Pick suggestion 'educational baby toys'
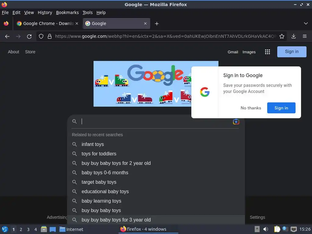This screenshot has height=234, width=312. click(x=156, y=191)
